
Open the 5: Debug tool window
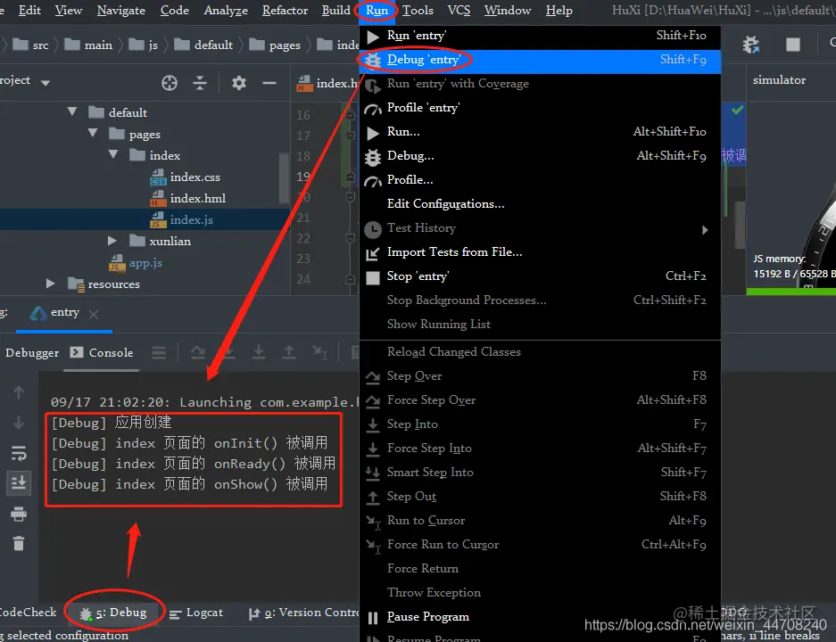click(x=113, y=613)
